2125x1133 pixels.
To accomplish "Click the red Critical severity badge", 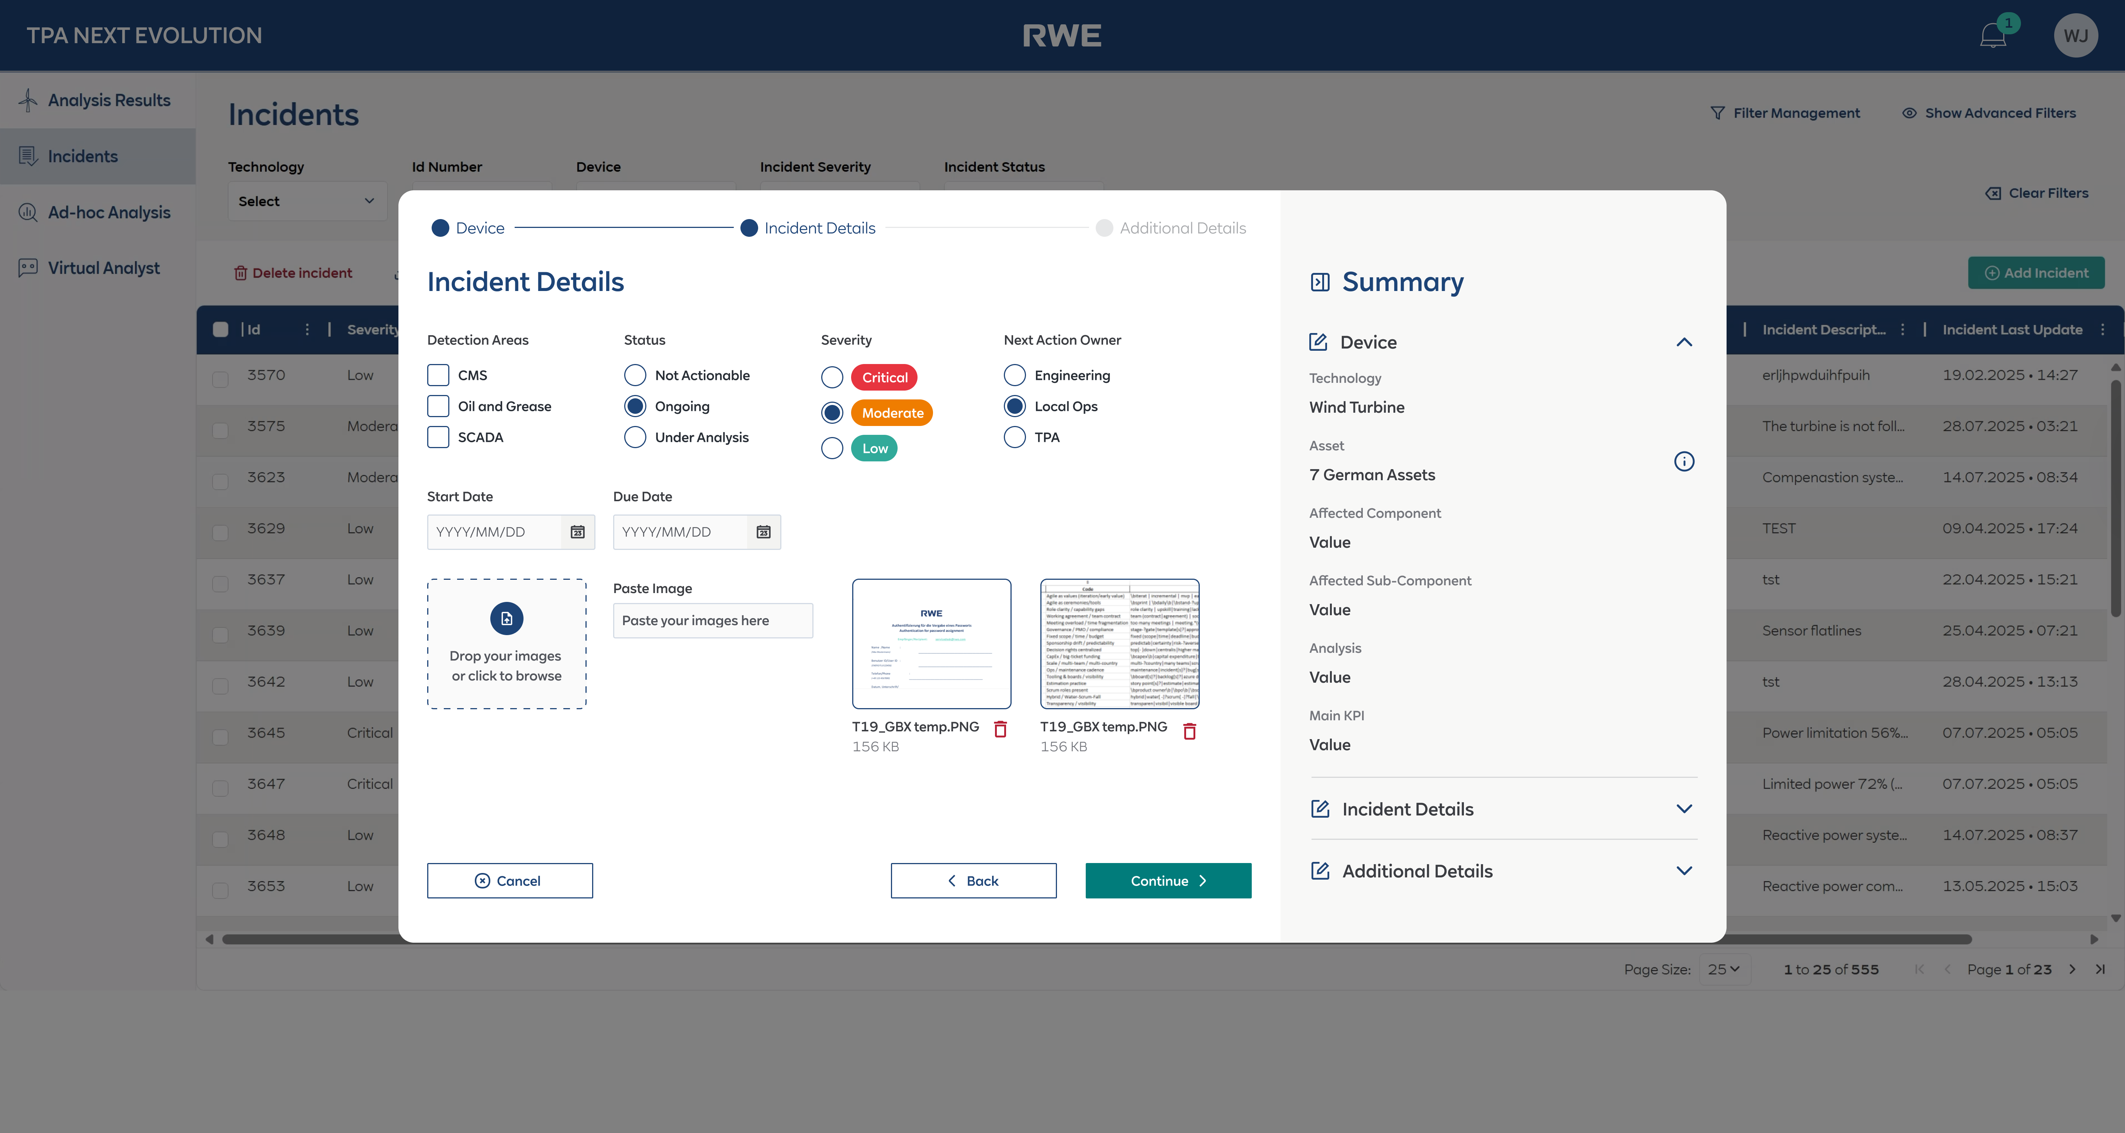I will [x=884, y=378].
